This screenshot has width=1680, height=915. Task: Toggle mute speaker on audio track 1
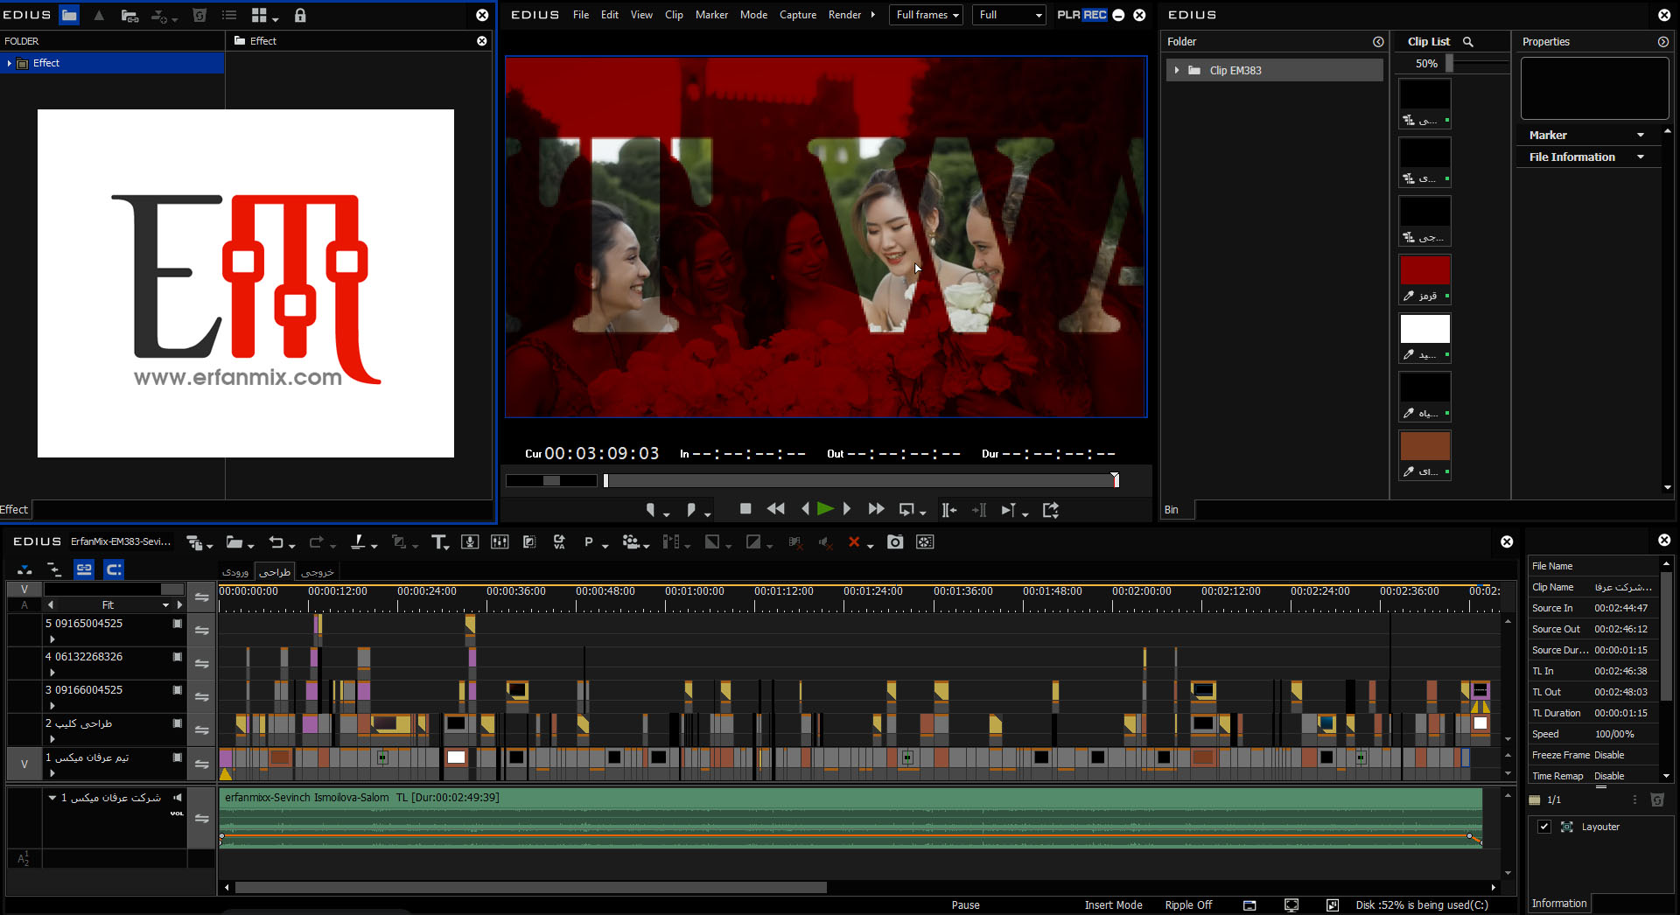pyautogui.click(x=178, y=798)
